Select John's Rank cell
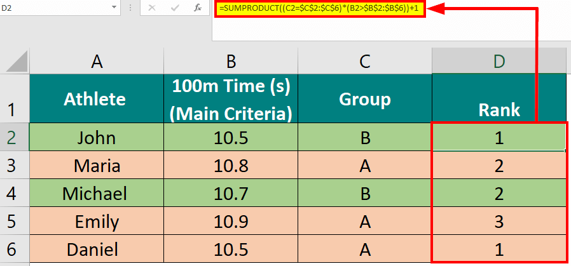Viewport: 571px width, 266px height. point(499,137)
